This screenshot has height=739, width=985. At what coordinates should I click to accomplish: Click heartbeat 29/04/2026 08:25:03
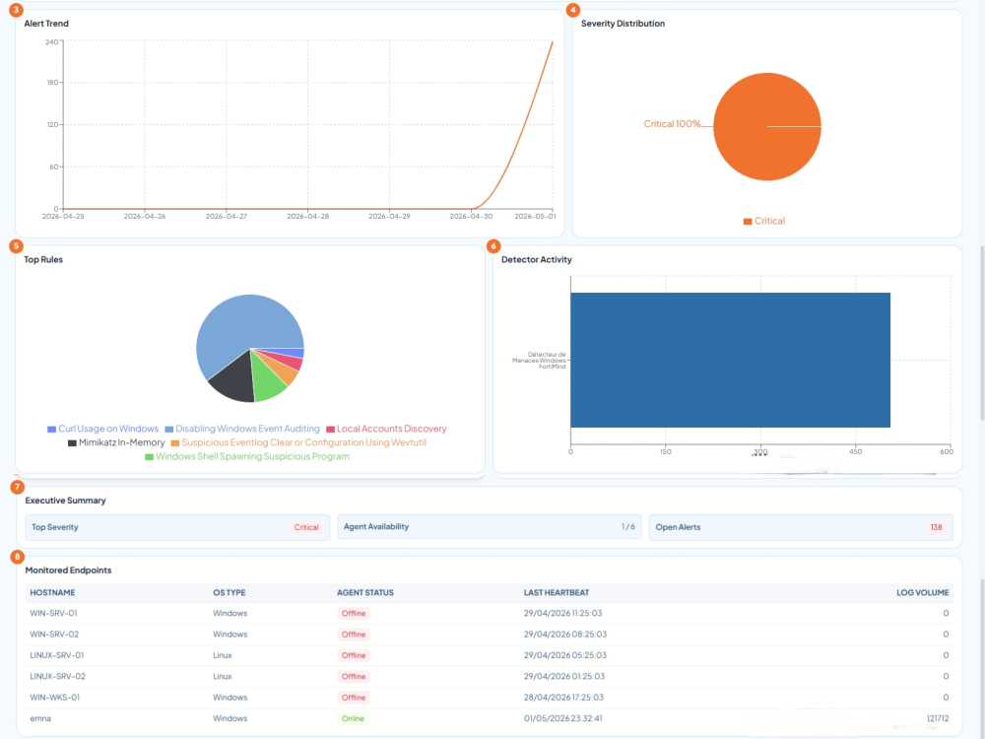[565, 635]
